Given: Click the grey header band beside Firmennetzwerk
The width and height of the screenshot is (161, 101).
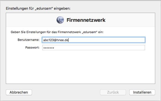Looking at the screenshot, I should tap(129, 20).
